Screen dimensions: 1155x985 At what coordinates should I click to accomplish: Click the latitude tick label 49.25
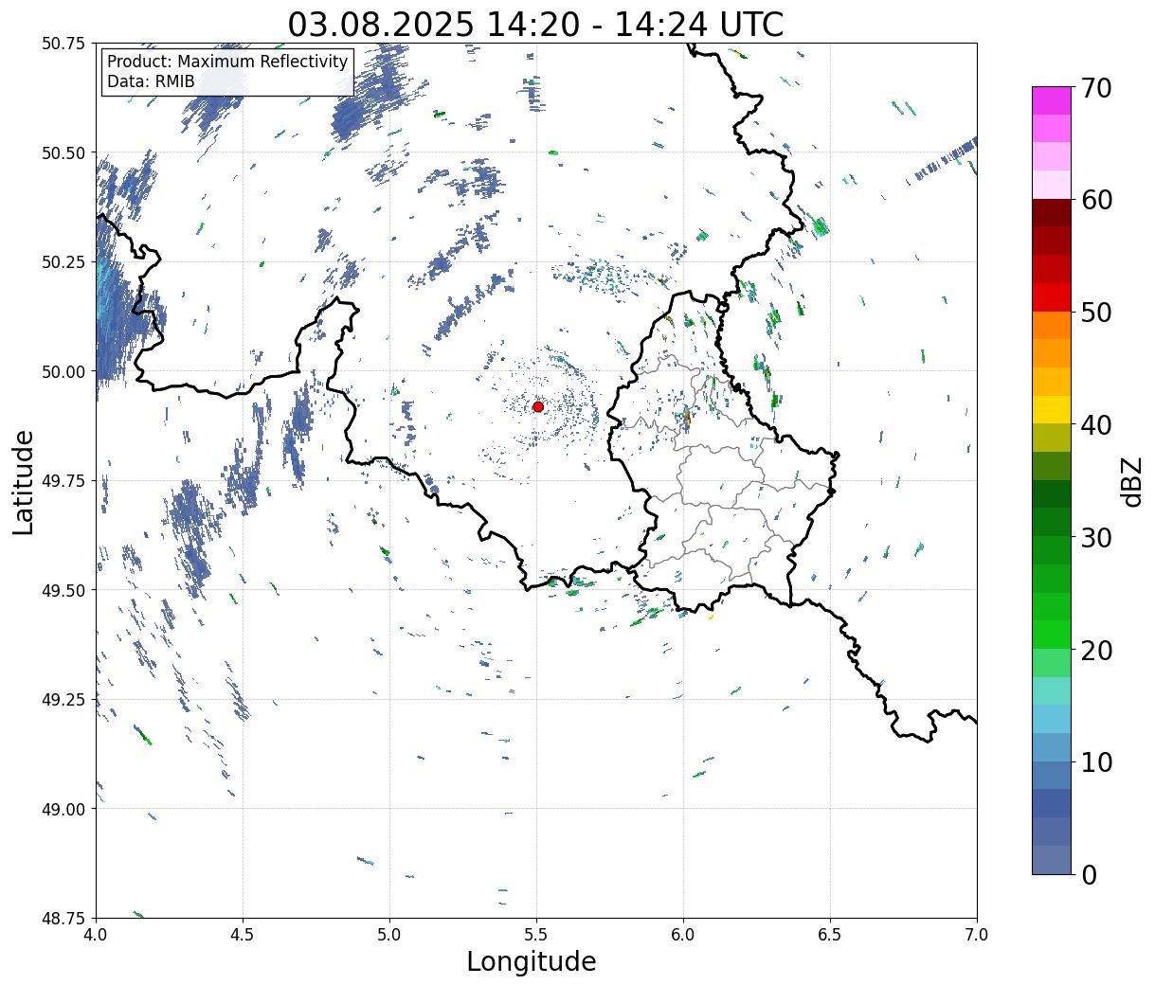[63, 699]
